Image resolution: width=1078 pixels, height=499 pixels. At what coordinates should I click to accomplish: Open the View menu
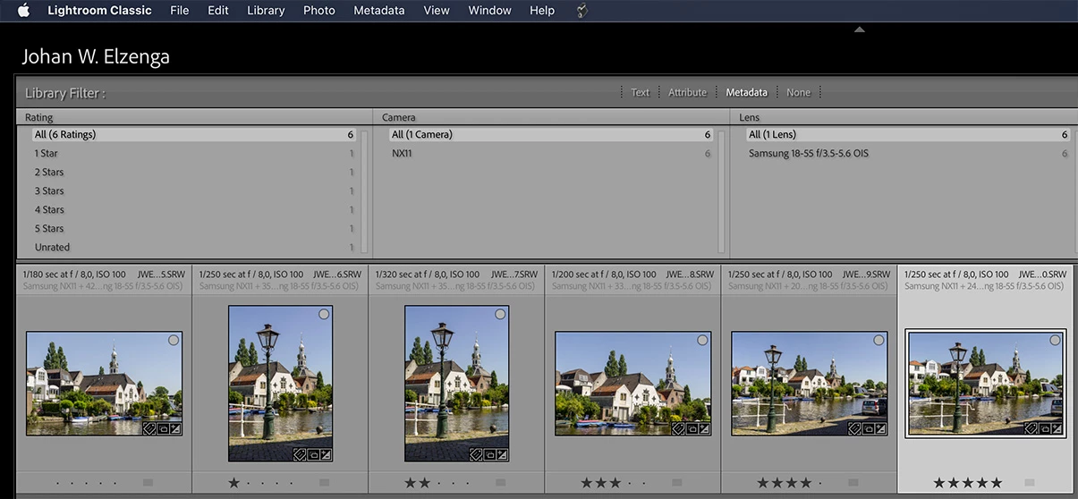[x=437, y=11]
